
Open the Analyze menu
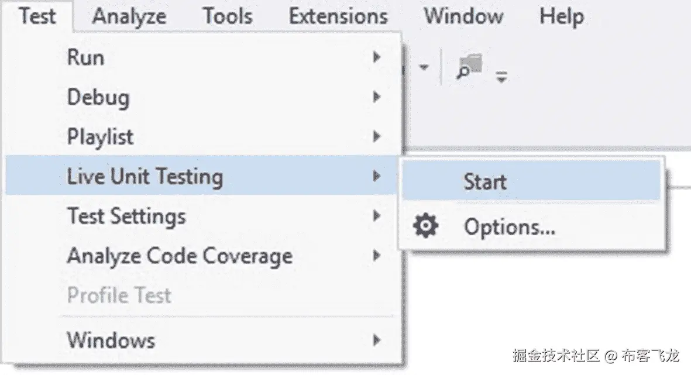(x=129, y=16)
